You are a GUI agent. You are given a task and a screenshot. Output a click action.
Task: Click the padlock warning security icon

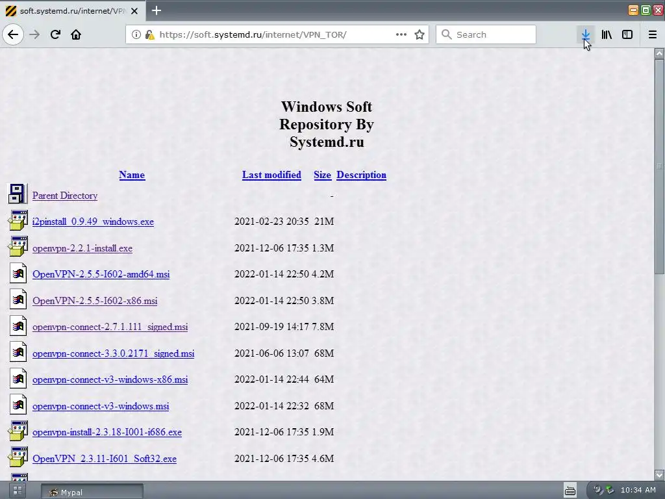pyautogui.click(x=149, y=34)
